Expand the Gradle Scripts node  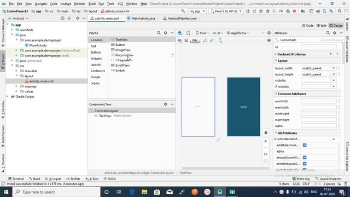[x=7, y=97]
